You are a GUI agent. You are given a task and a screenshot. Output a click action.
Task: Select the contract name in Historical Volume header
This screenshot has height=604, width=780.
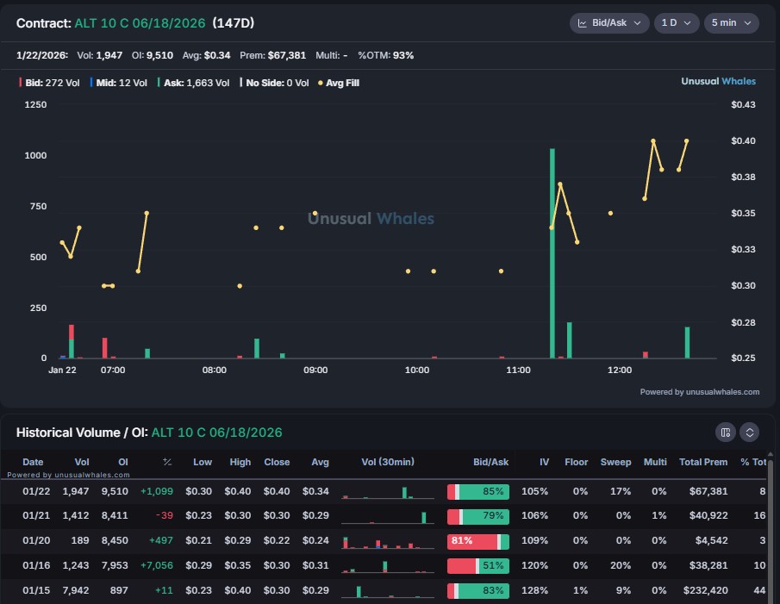215,433
